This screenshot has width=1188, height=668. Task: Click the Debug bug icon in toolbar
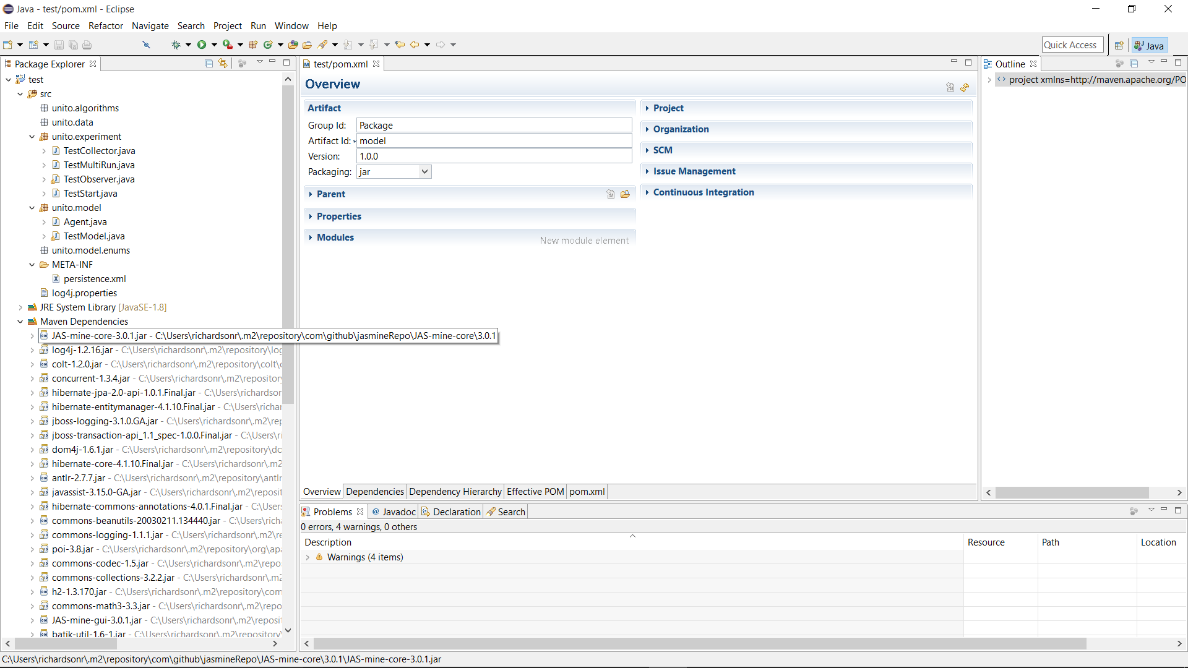click(x=176, y=45)
